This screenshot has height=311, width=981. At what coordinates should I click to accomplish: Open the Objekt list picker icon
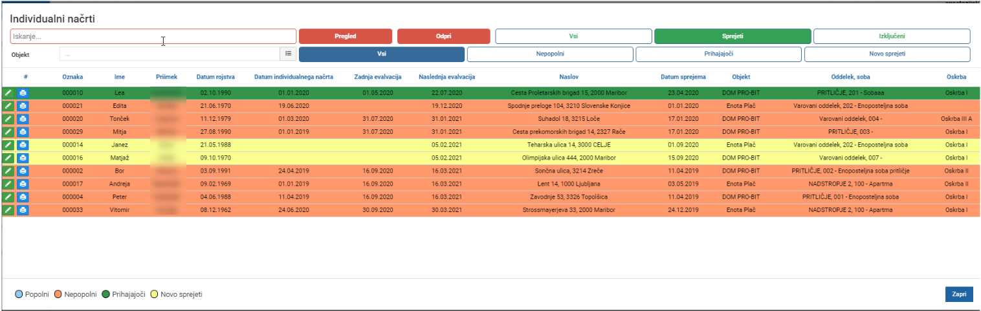[289, 54]
